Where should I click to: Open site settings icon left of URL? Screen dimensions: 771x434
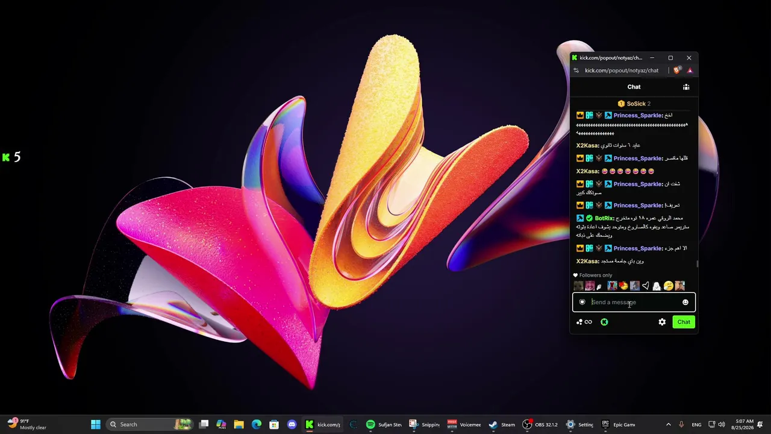tap(576, 71)
